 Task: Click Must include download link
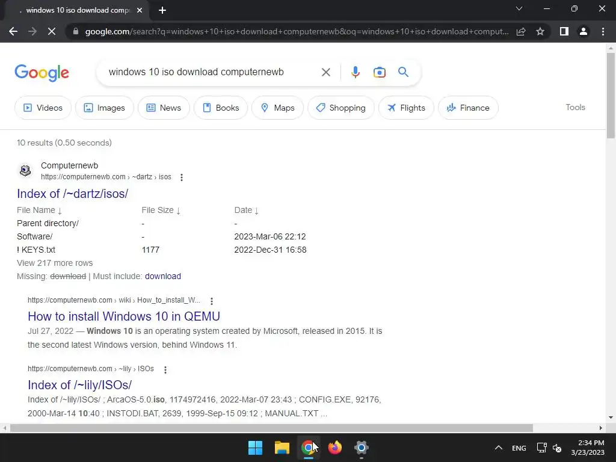(x=162, y=276)
